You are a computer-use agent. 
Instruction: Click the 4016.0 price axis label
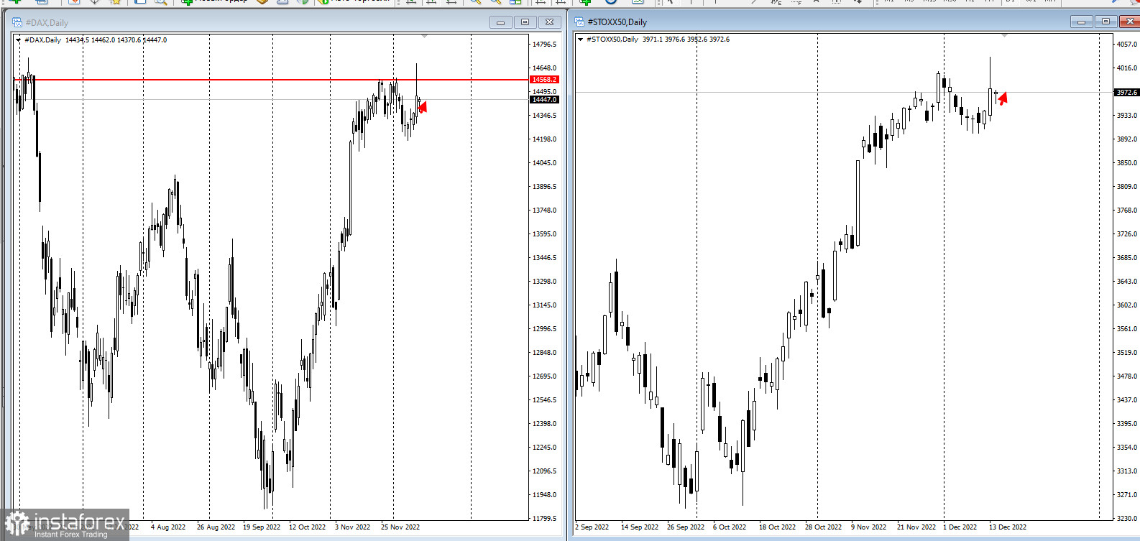tap(1126, 68)
